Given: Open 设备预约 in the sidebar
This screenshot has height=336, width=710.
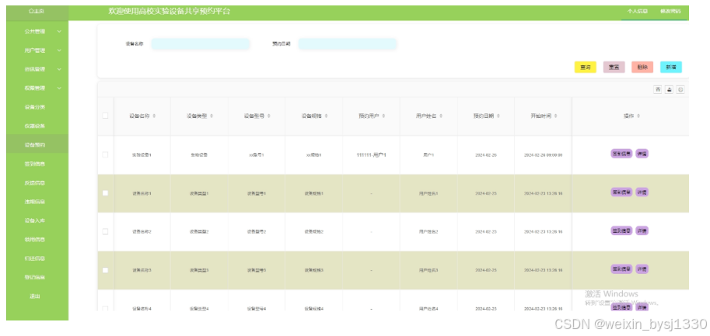Looking at the screenshot, I should click(35, 145).
